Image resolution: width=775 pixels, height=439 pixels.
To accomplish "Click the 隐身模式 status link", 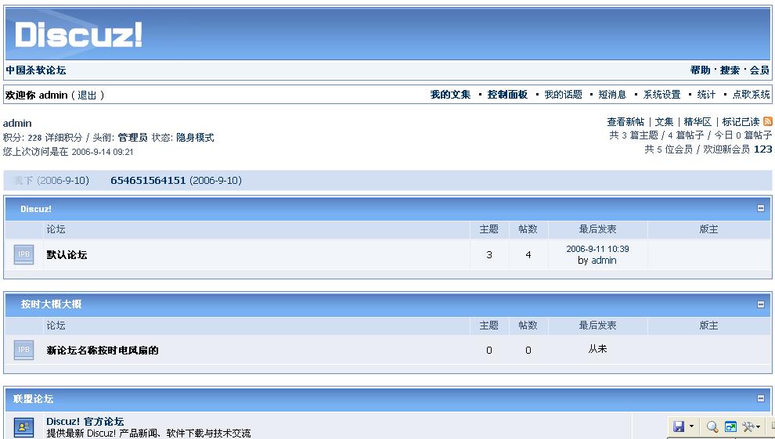I will pos(195,137).
